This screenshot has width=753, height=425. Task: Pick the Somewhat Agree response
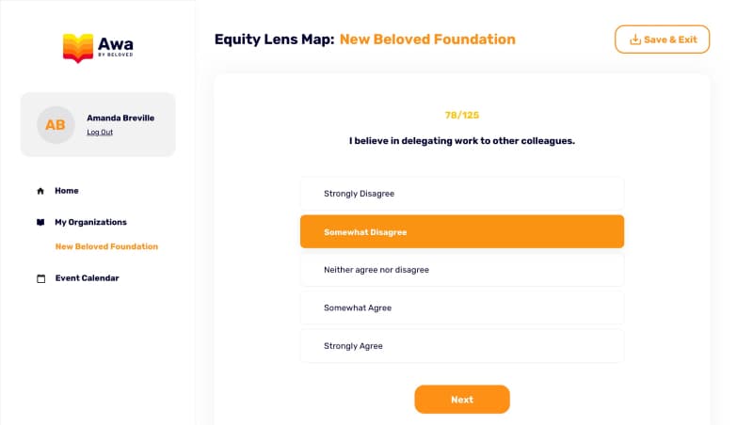(461, 307)
